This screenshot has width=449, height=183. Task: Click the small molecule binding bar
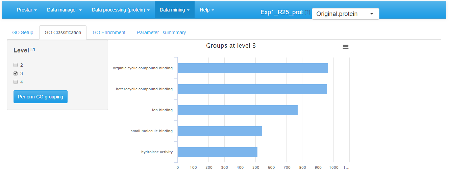(220, 131)
